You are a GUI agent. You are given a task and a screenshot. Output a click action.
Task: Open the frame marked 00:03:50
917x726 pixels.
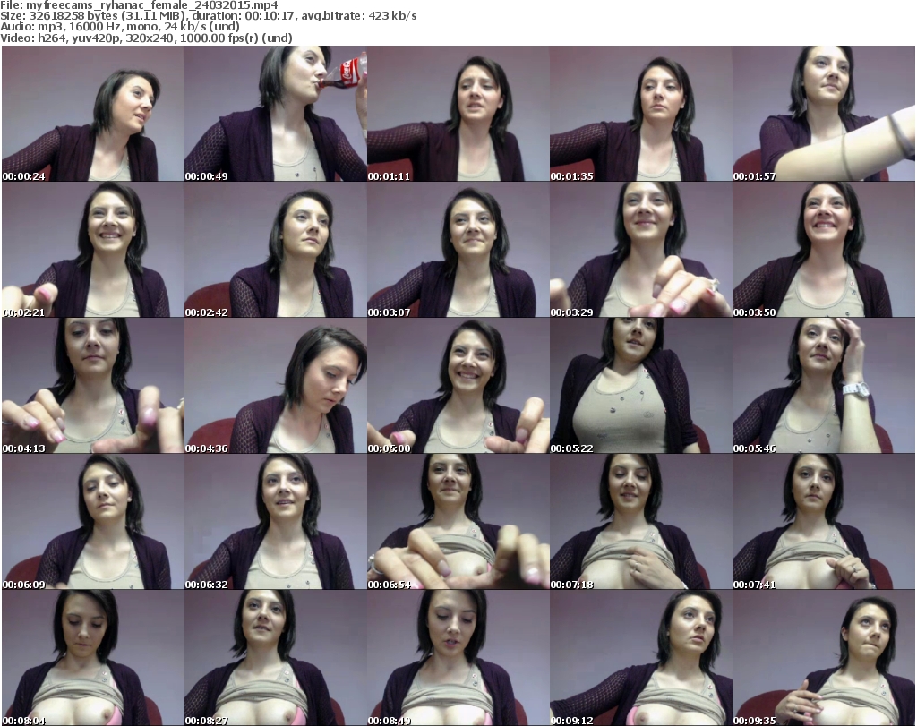[x=824, y=250]
